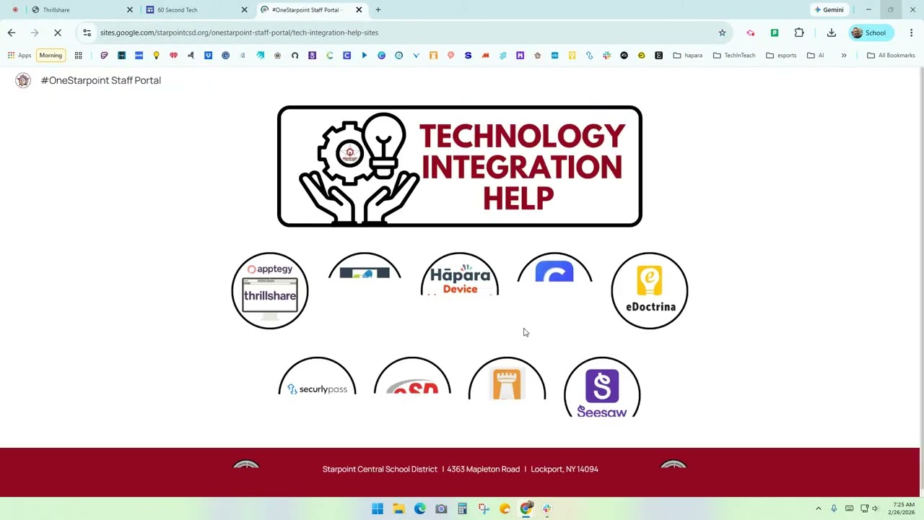
Task: Open the Apptegy Thrillshare help icon
Action: (270, 291)
